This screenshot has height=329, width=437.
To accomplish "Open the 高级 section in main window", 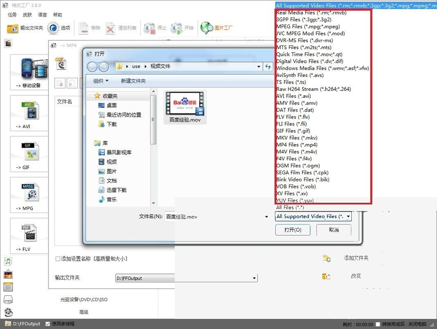I will pyautogui.click(x=84, y=312).
